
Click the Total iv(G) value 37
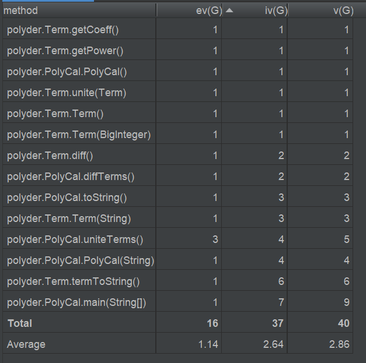278,323
